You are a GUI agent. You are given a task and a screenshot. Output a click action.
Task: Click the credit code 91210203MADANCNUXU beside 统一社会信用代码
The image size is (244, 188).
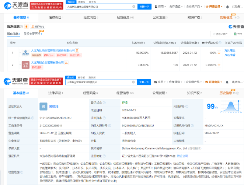tap(55, 118)
